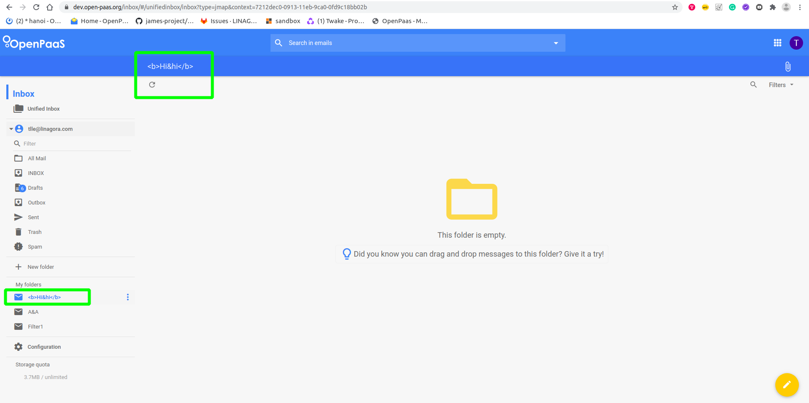Open the apps grid icon
Image resolution: width=809 pixels, height=403 pixels.
[x=777, y=42]
